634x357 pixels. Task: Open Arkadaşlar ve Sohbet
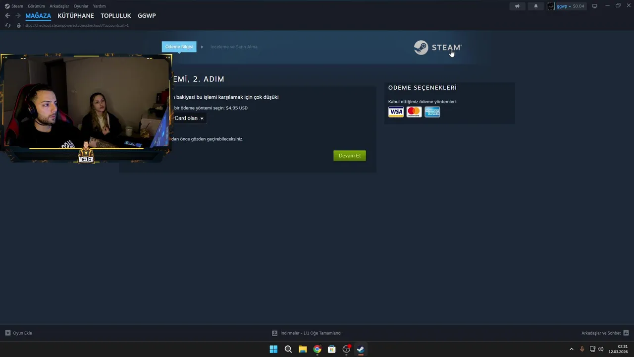pyautogui.click(x=601, y=333)
